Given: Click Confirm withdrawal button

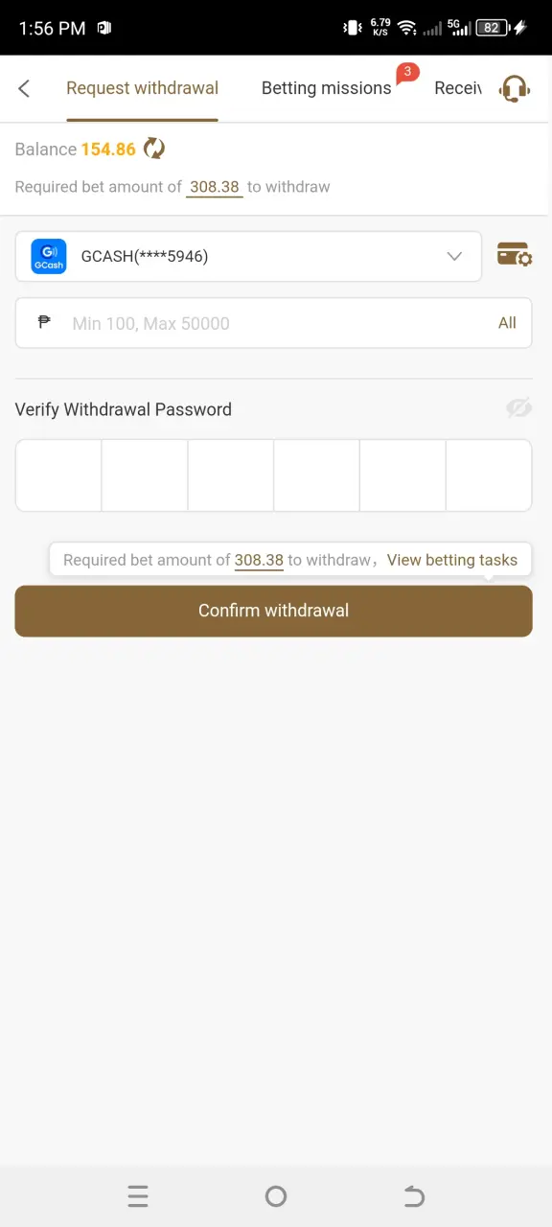Looking at the screenshot, I should click(x=273, y=611).
